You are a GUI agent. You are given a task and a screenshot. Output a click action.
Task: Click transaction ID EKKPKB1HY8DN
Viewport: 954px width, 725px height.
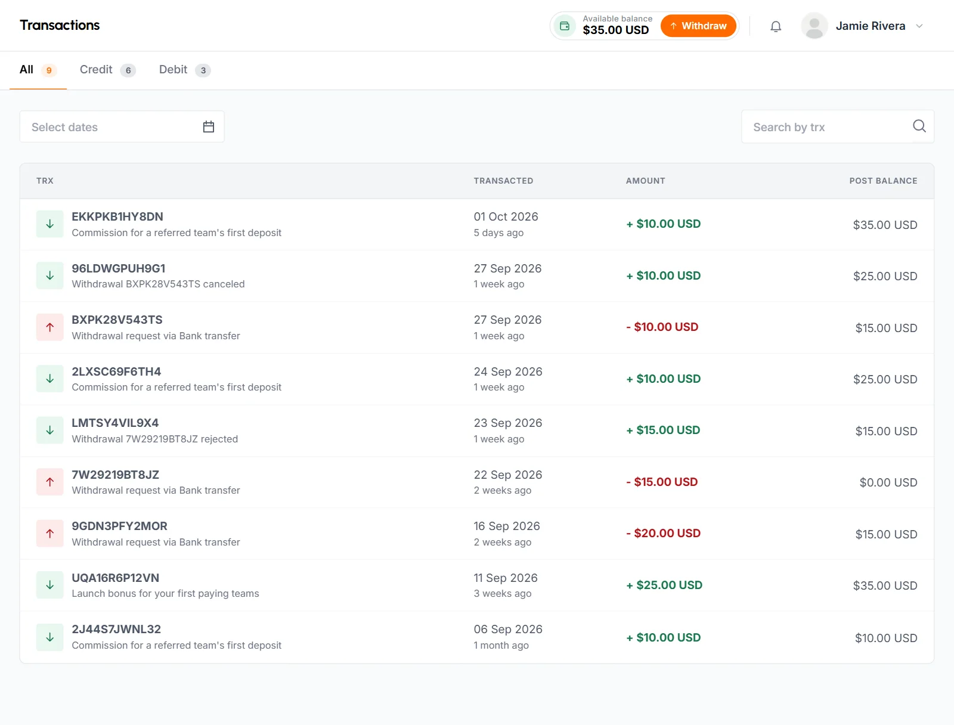click(117, 216)
